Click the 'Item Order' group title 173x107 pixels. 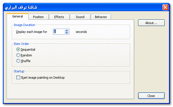pyautogui.click(x=21, y=44)
